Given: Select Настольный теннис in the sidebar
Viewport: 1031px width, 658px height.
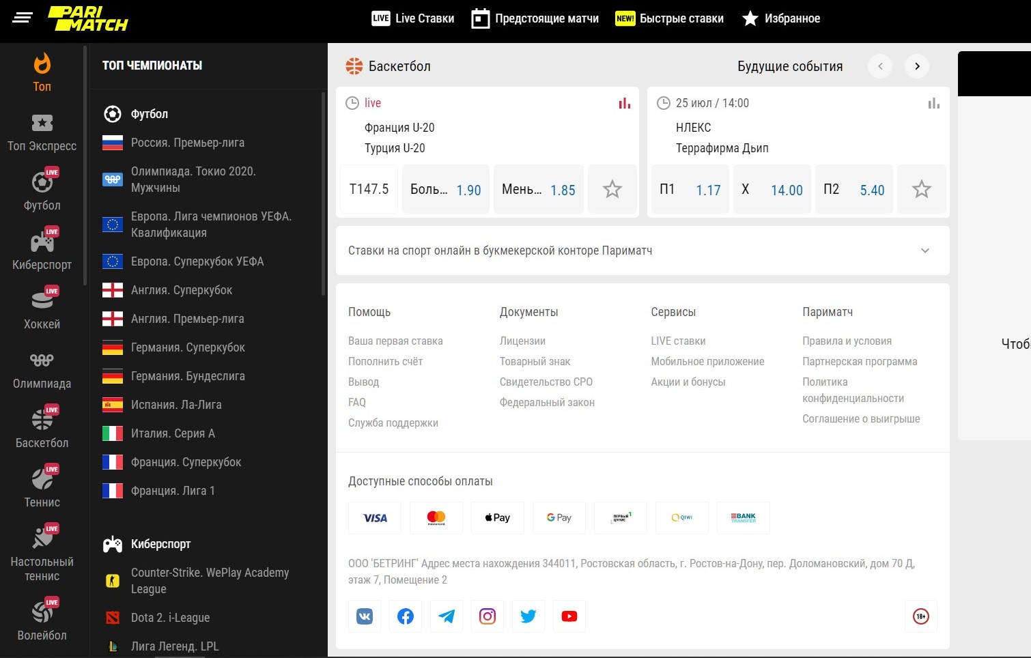Looking at the screenshot, I should click(42, 554).
